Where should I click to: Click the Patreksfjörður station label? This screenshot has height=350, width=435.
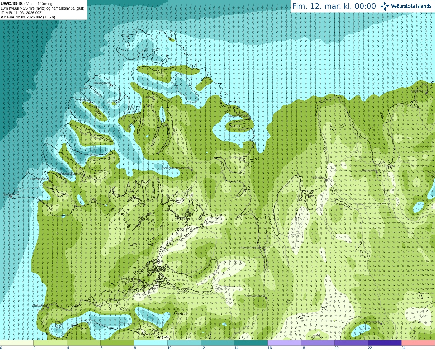point(39,179)
